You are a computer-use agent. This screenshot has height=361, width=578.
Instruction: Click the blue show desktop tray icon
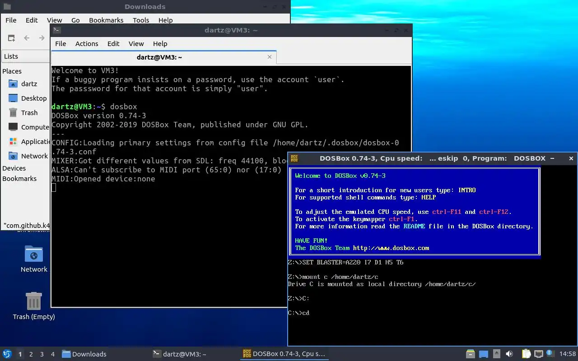tap(484, 354)
